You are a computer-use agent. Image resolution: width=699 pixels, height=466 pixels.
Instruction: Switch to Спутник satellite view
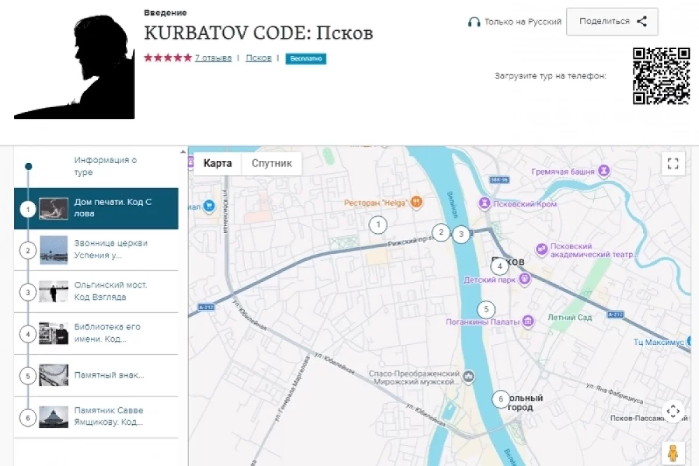[271, 164]
